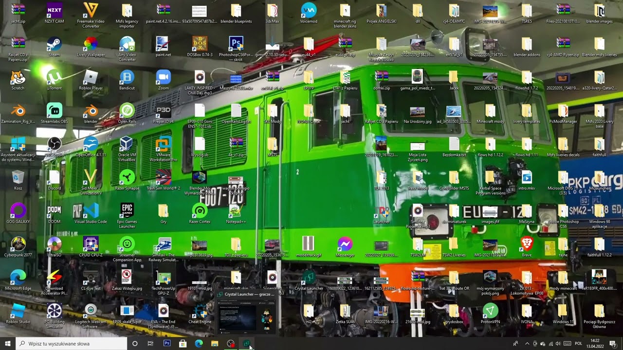Open the Roblox Player shortcut

pos(91,80)
